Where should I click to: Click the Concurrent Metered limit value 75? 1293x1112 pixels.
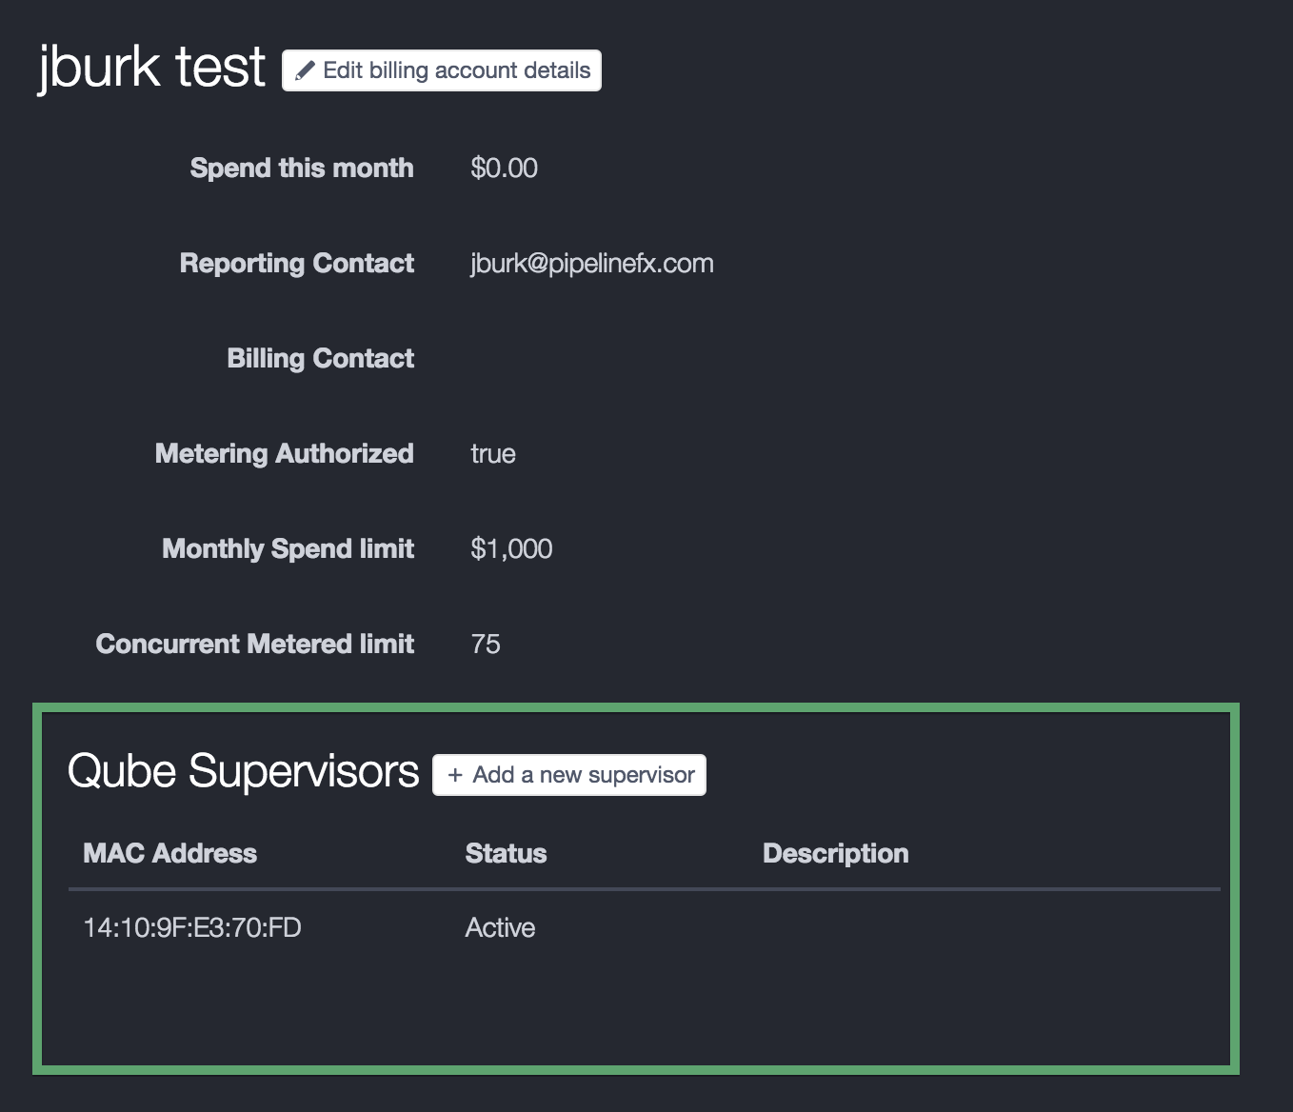click(x=486, y=644)
